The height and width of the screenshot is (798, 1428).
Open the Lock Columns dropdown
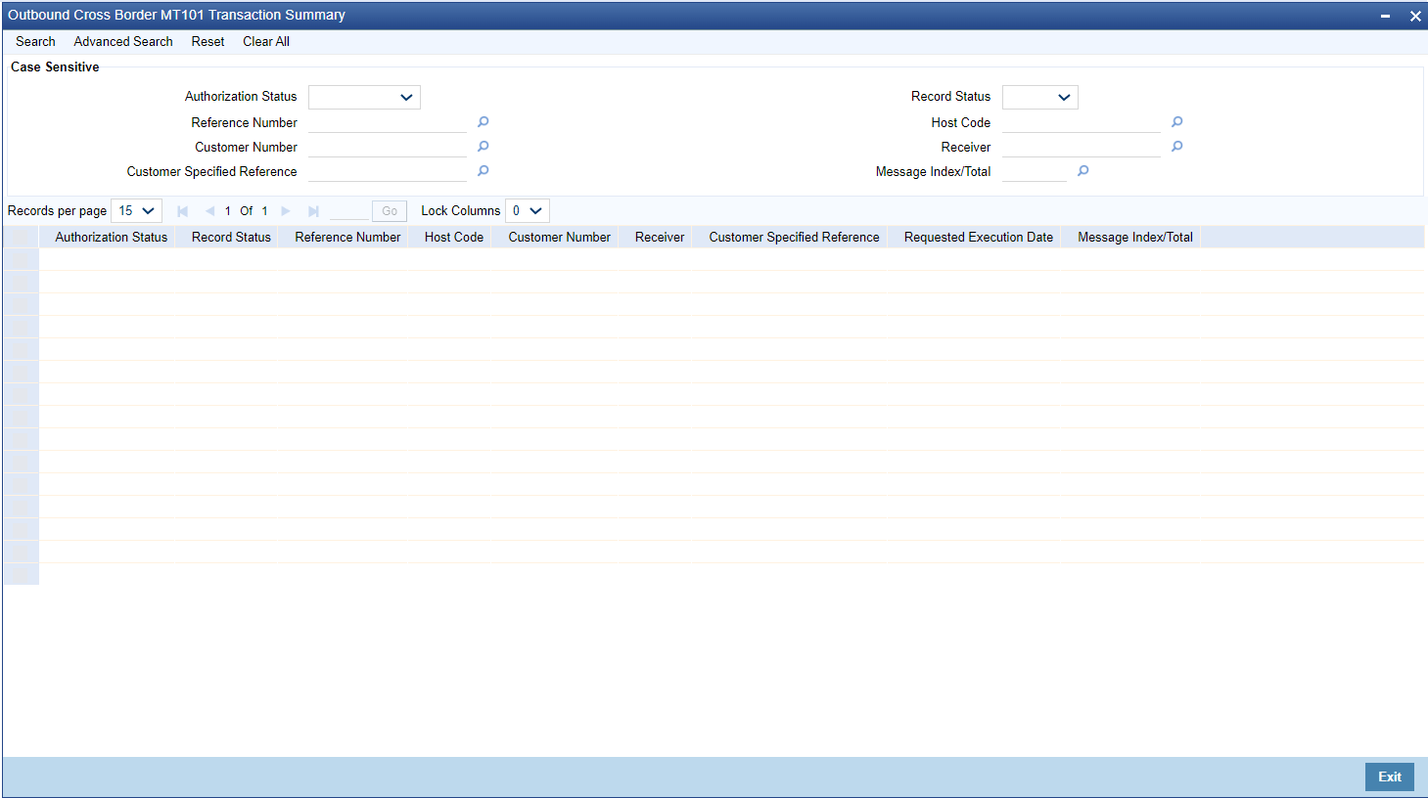[x=528, y=211]
